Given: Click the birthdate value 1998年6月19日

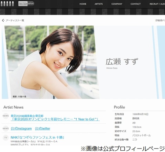Looking at the screenshot, I should 140,114.
